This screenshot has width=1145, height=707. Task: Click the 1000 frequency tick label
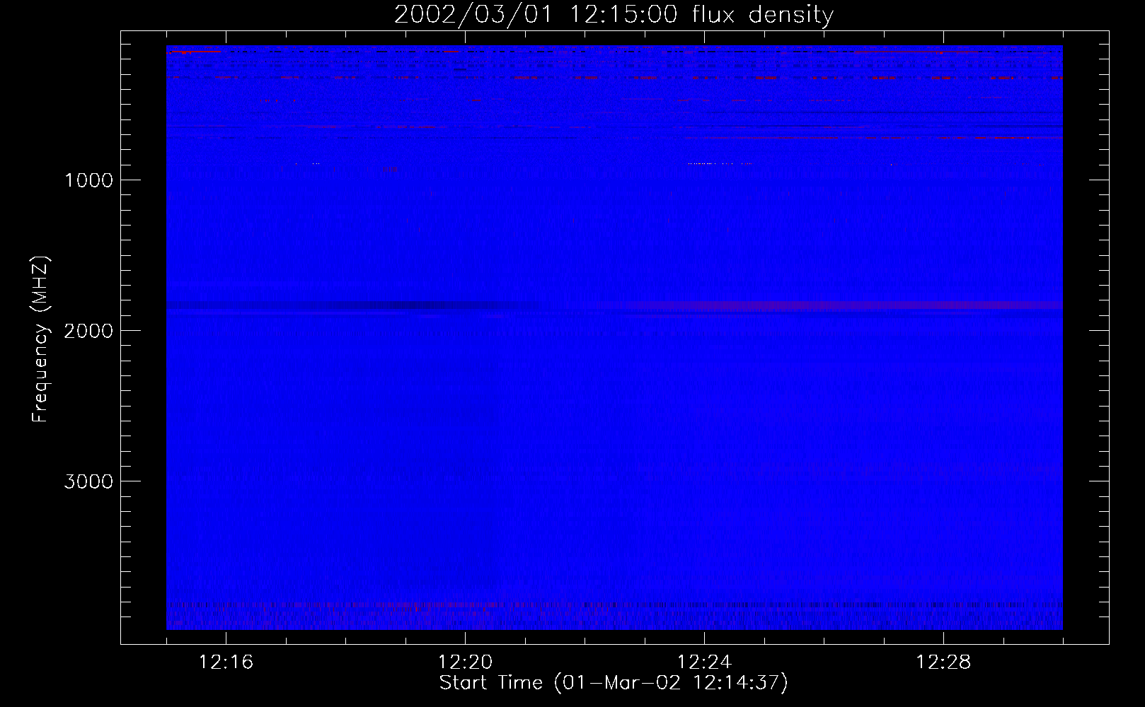coord(88,180)
